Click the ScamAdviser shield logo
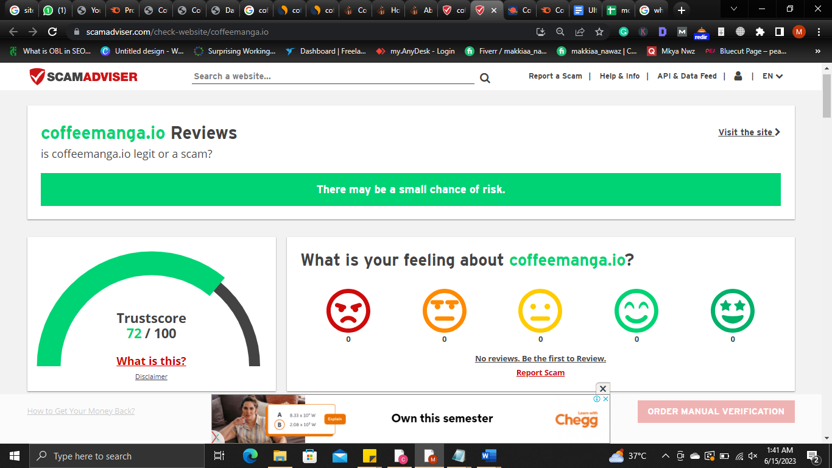Image resolution: width=832 pixels, height=468 pixels. tap(83, 76)
